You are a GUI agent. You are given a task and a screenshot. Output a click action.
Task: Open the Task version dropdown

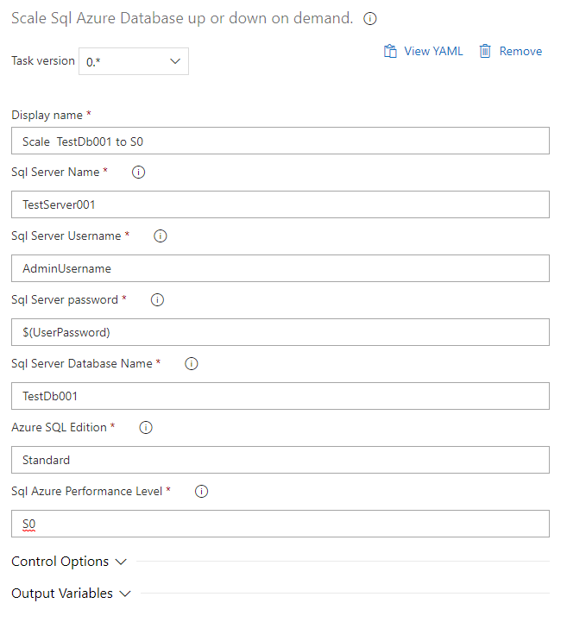(x=134, y=61)
